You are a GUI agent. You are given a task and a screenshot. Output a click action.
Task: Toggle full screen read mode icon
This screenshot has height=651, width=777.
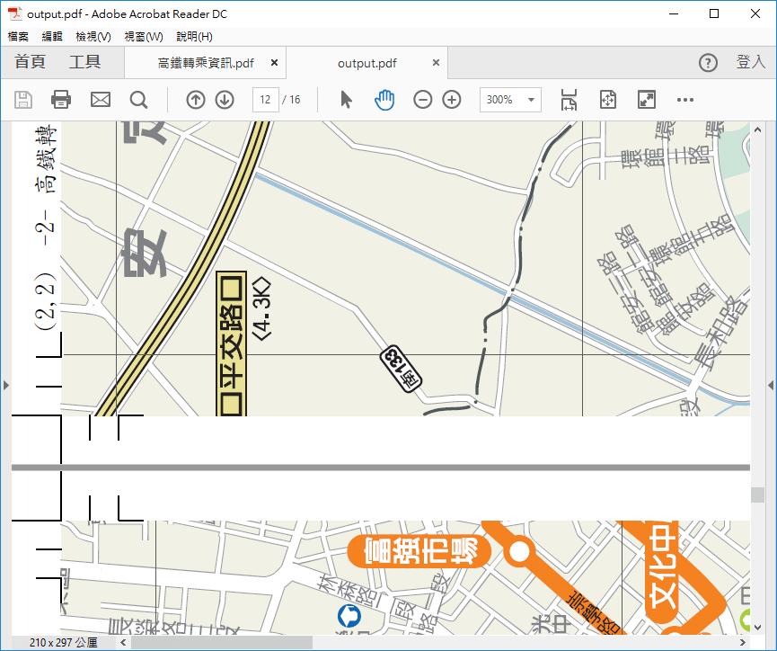[x=646, y=100]
